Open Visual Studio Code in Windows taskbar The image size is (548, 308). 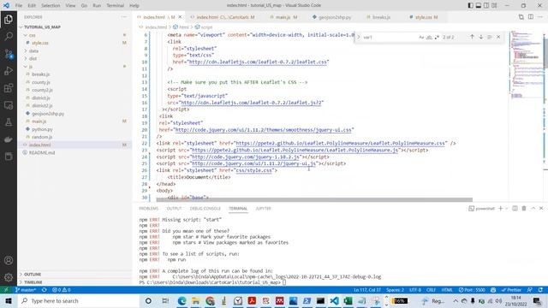334,300
